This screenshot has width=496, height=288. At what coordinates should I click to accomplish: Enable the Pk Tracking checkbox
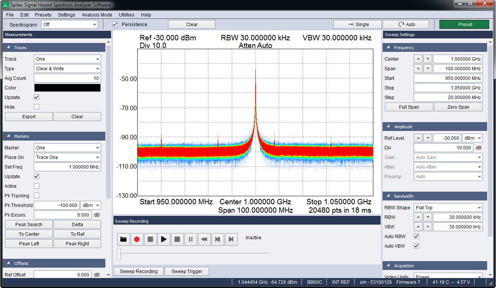37,195
